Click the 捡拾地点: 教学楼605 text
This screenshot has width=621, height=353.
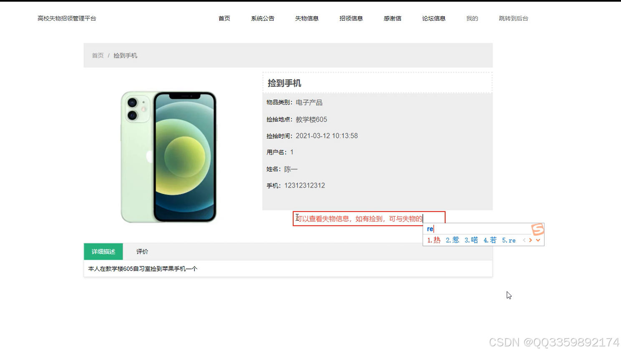[297, 120]
